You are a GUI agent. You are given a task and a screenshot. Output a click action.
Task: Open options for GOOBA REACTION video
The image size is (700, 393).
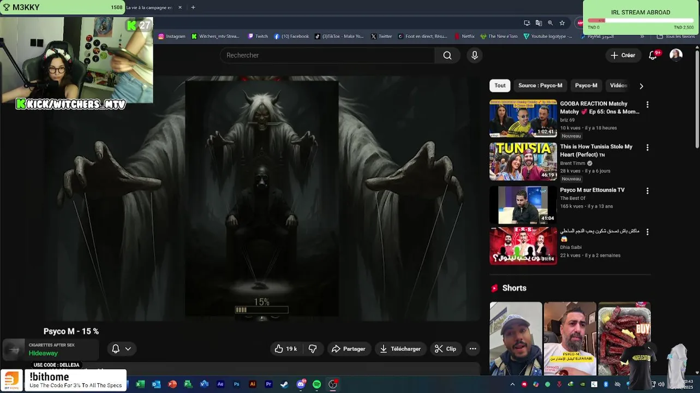click(x=648, y=104)
